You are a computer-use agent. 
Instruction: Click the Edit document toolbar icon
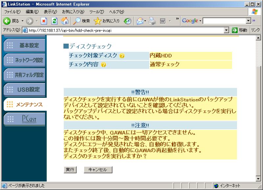tap(163, 21)
